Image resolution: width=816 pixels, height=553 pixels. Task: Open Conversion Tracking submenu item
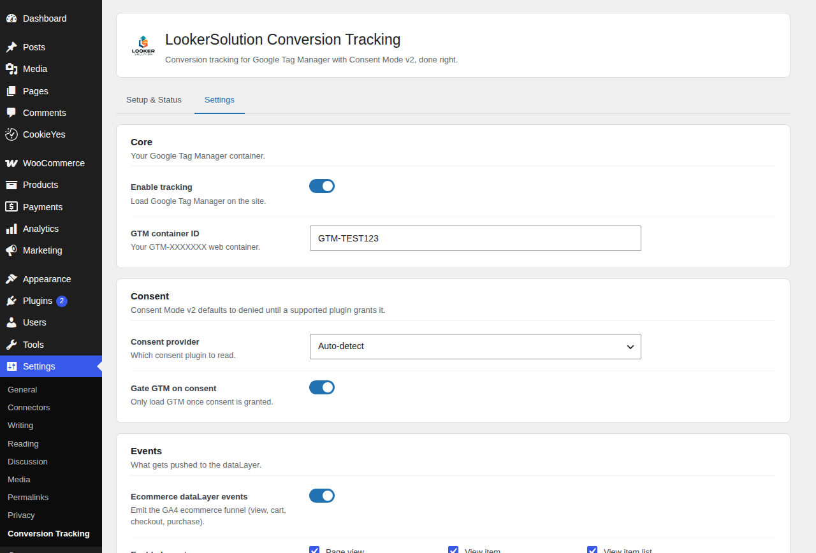point(48,533)
